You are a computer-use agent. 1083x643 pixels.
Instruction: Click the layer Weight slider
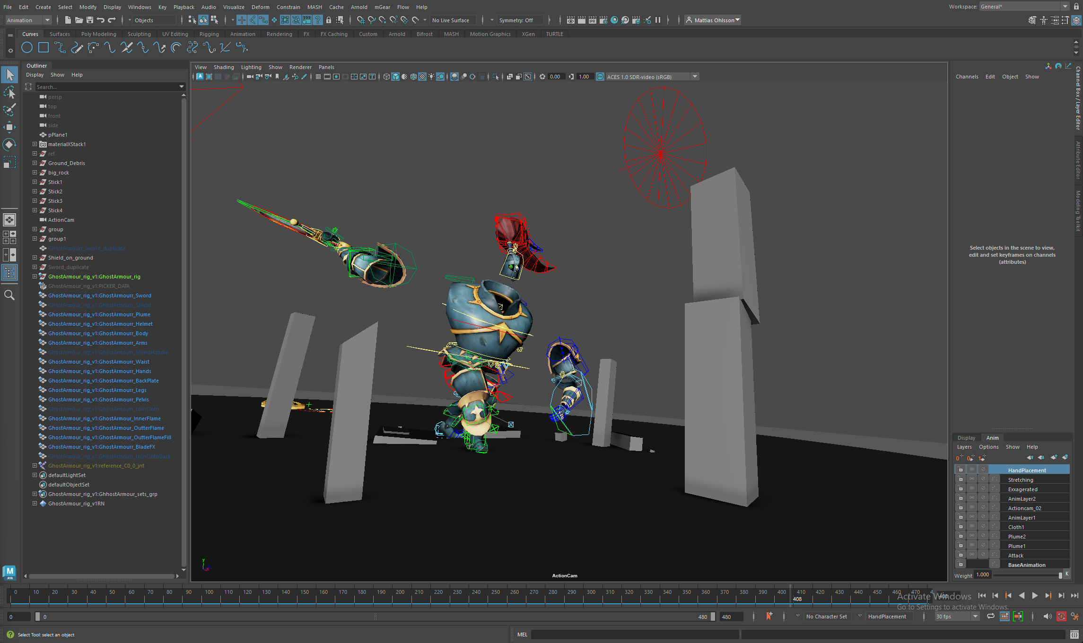click(x=1026, y=575)
